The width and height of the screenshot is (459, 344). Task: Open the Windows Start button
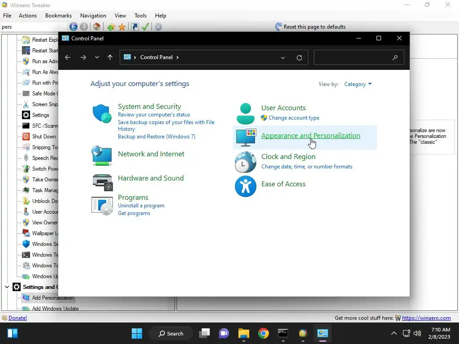[x=137, y=333]
